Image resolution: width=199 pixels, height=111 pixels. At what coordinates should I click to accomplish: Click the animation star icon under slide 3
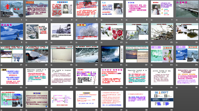coord(51,20)
